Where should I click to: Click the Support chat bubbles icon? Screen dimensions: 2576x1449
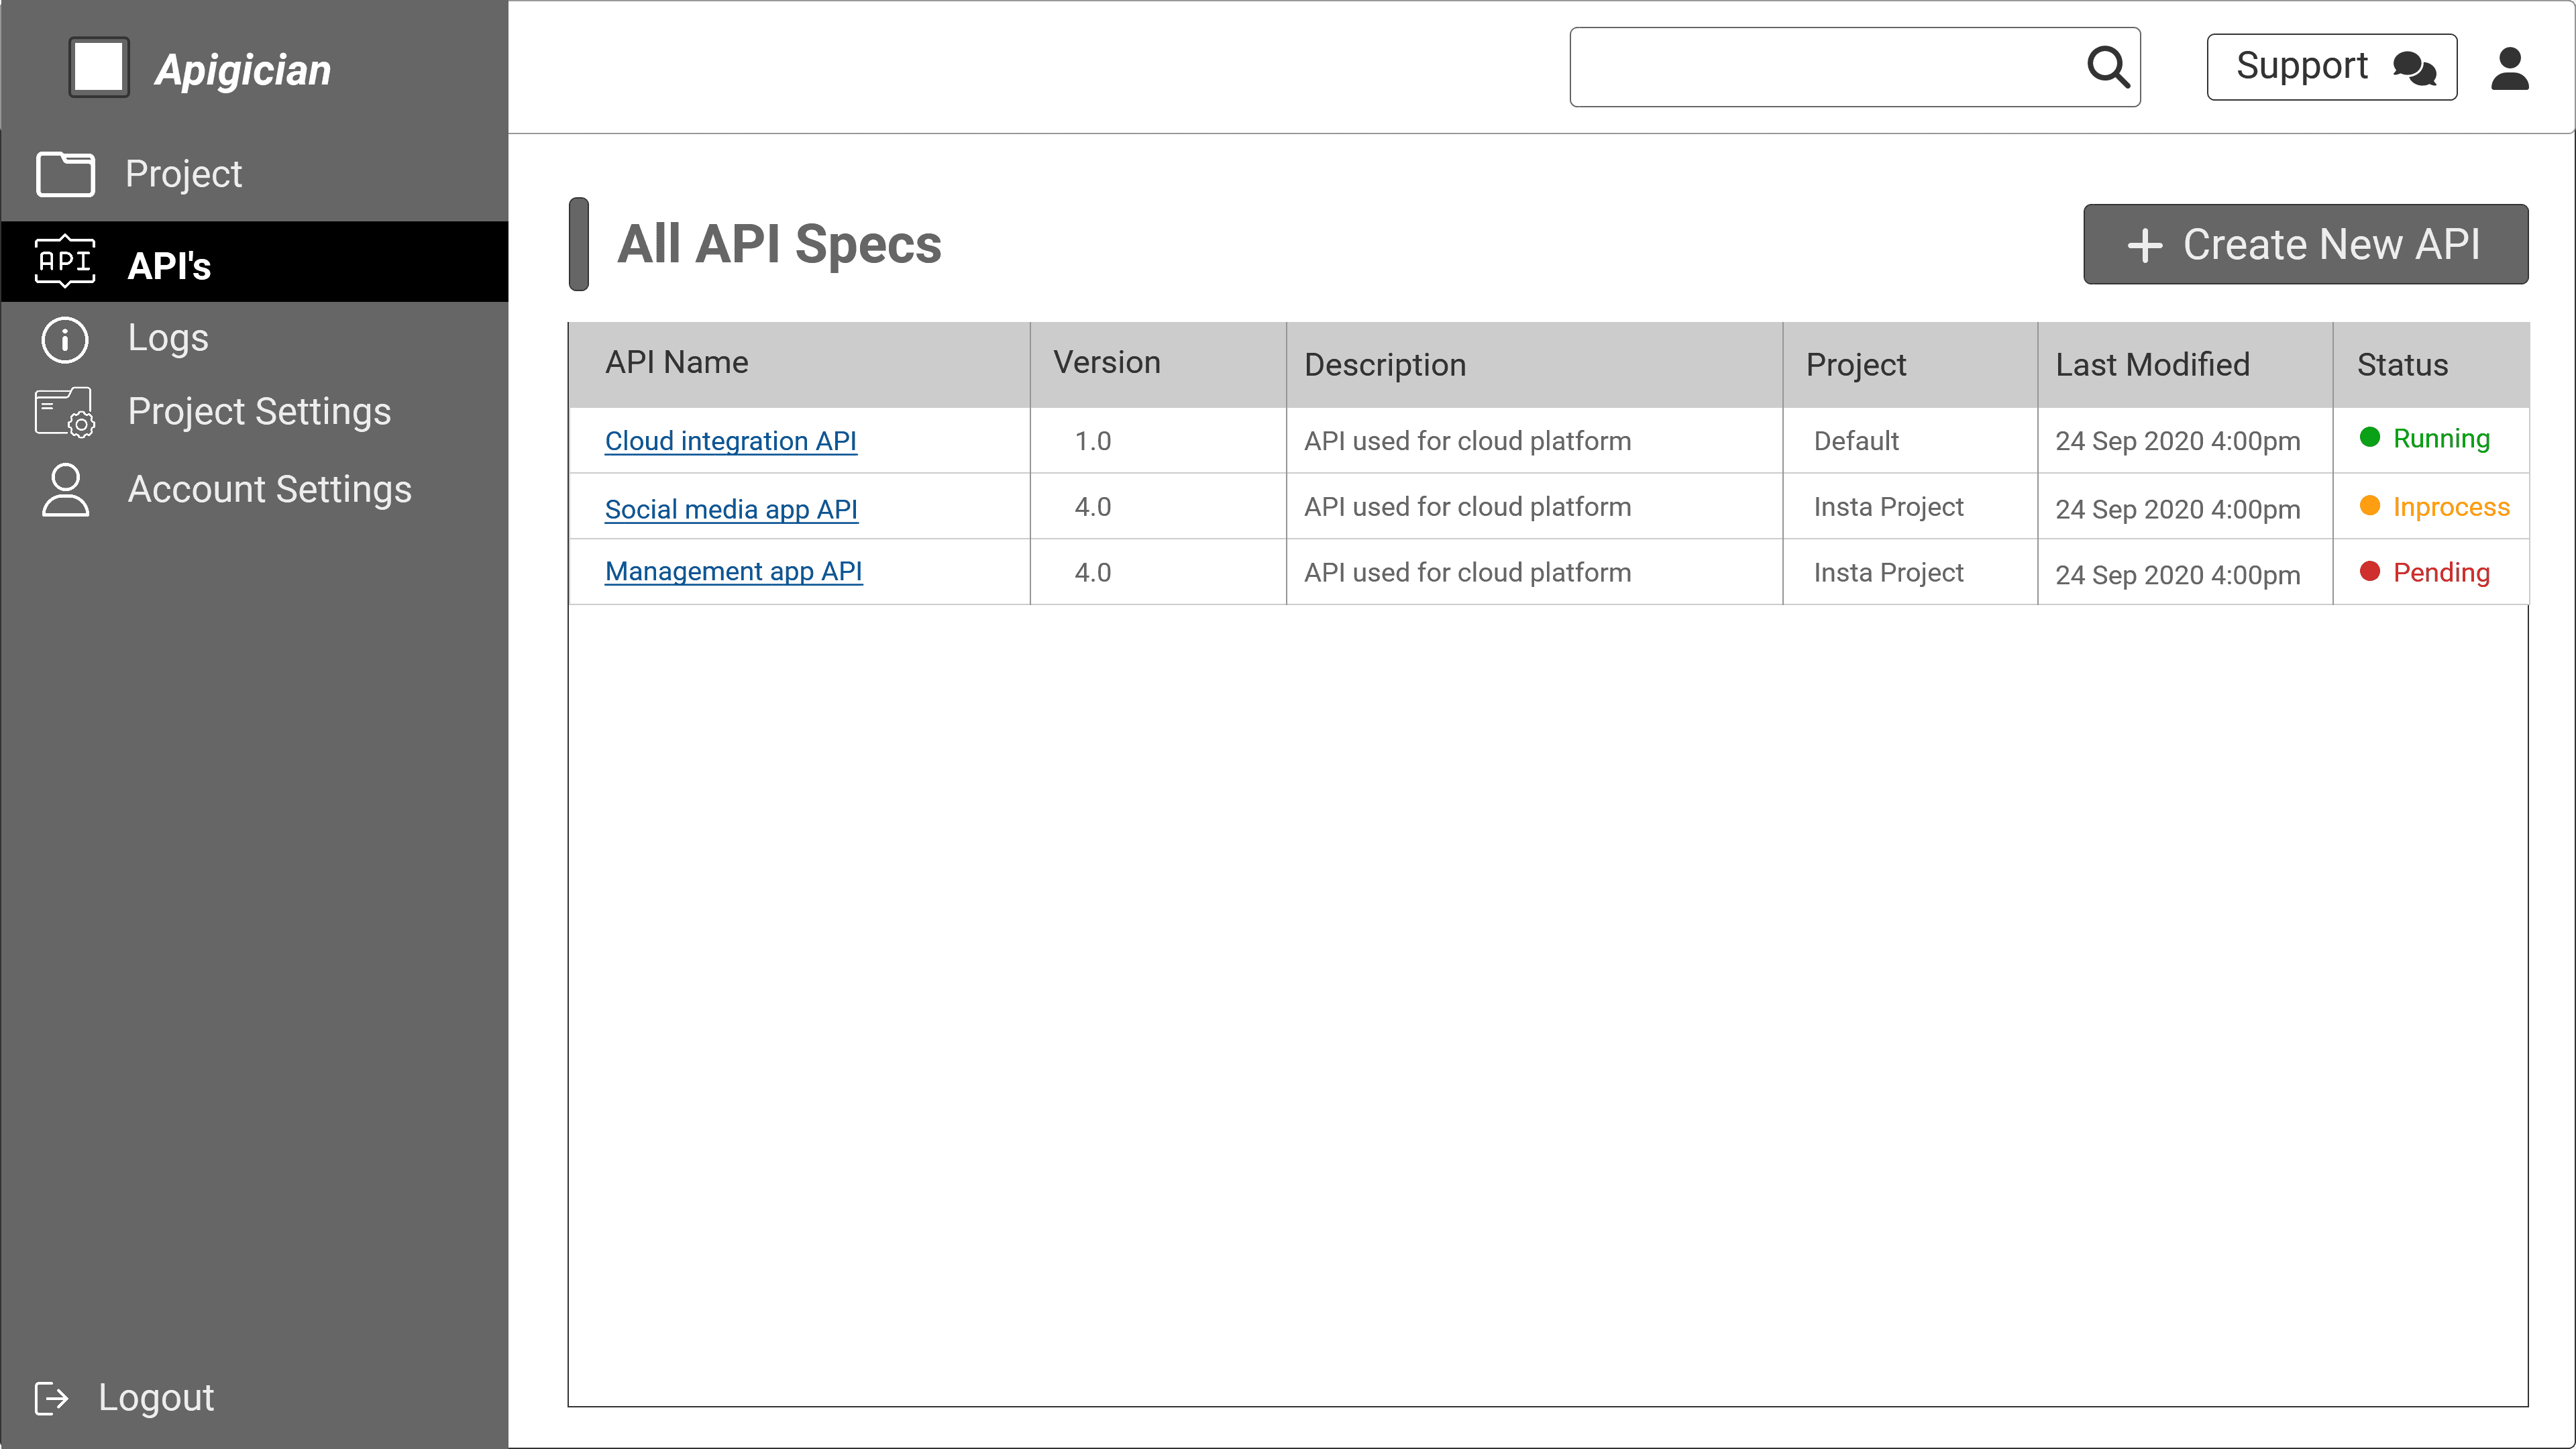(2414, 68)
